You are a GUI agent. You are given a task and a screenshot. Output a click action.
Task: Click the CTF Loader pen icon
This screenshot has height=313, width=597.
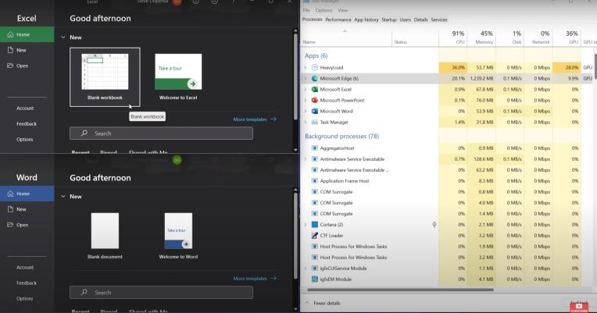click(x=314, y=236)
